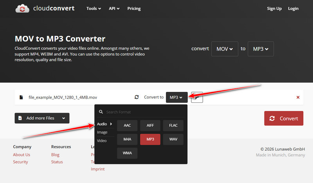
Task: Choose the FLAC format
Action: click(173, 126)
